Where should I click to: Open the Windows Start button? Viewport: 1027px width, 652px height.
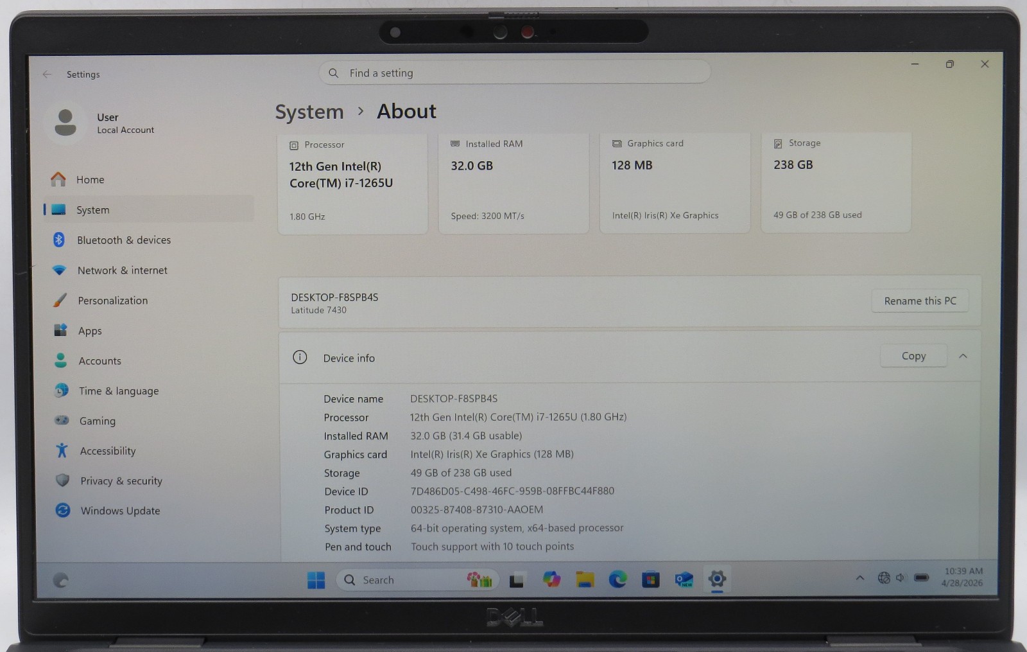pos(316,580)
